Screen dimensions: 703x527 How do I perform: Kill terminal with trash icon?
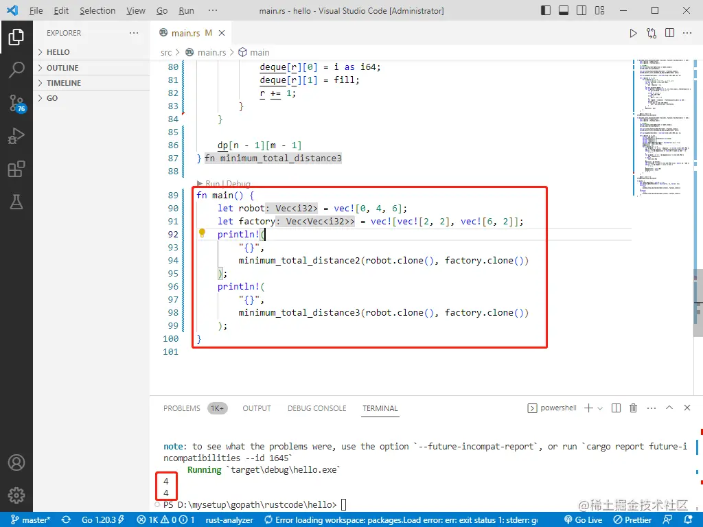[x=633, y=408]
